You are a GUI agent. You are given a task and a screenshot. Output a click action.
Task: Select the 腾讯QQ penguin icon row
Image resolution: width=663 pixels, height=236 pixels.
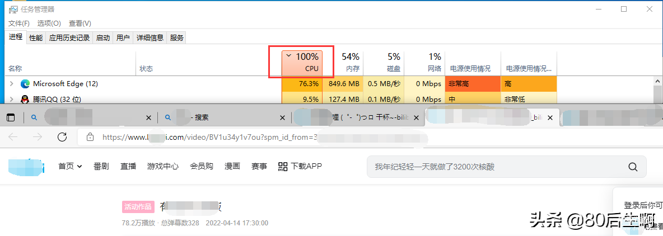pos(25,100)
